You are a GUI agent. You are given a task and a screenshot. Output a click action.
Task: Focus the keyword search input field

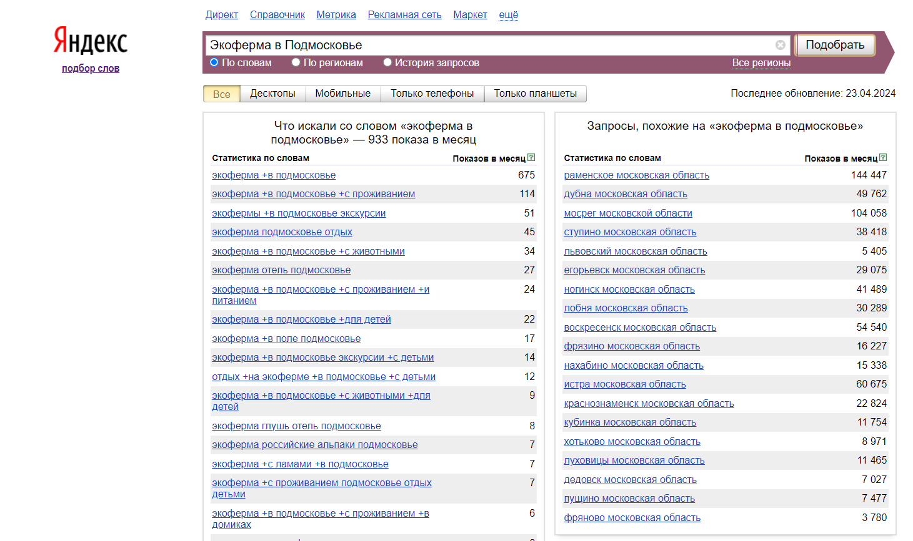(491, 45)
